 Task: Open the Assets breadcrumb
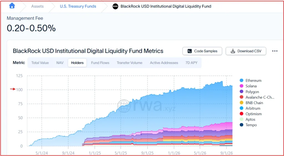pyautogui.click(x=37, y=6)
